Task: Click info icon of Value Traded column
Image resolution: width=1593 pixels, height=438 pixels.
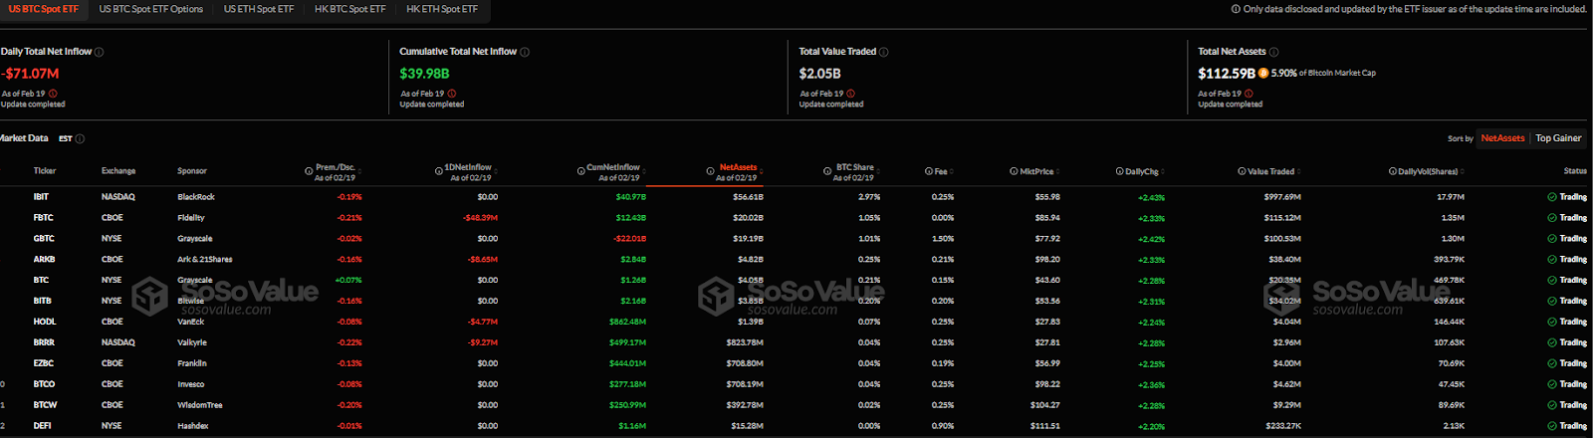Action: [1242, 171]
